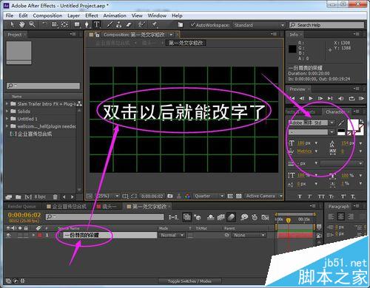This screenshot has height=288, width=370.
Task: Click the timeline current time indicator
Action: tap(288, 220)
